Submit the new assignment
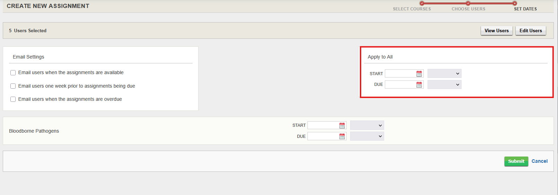The height and width of the screenshot is (195, 558). click(516, 161)
